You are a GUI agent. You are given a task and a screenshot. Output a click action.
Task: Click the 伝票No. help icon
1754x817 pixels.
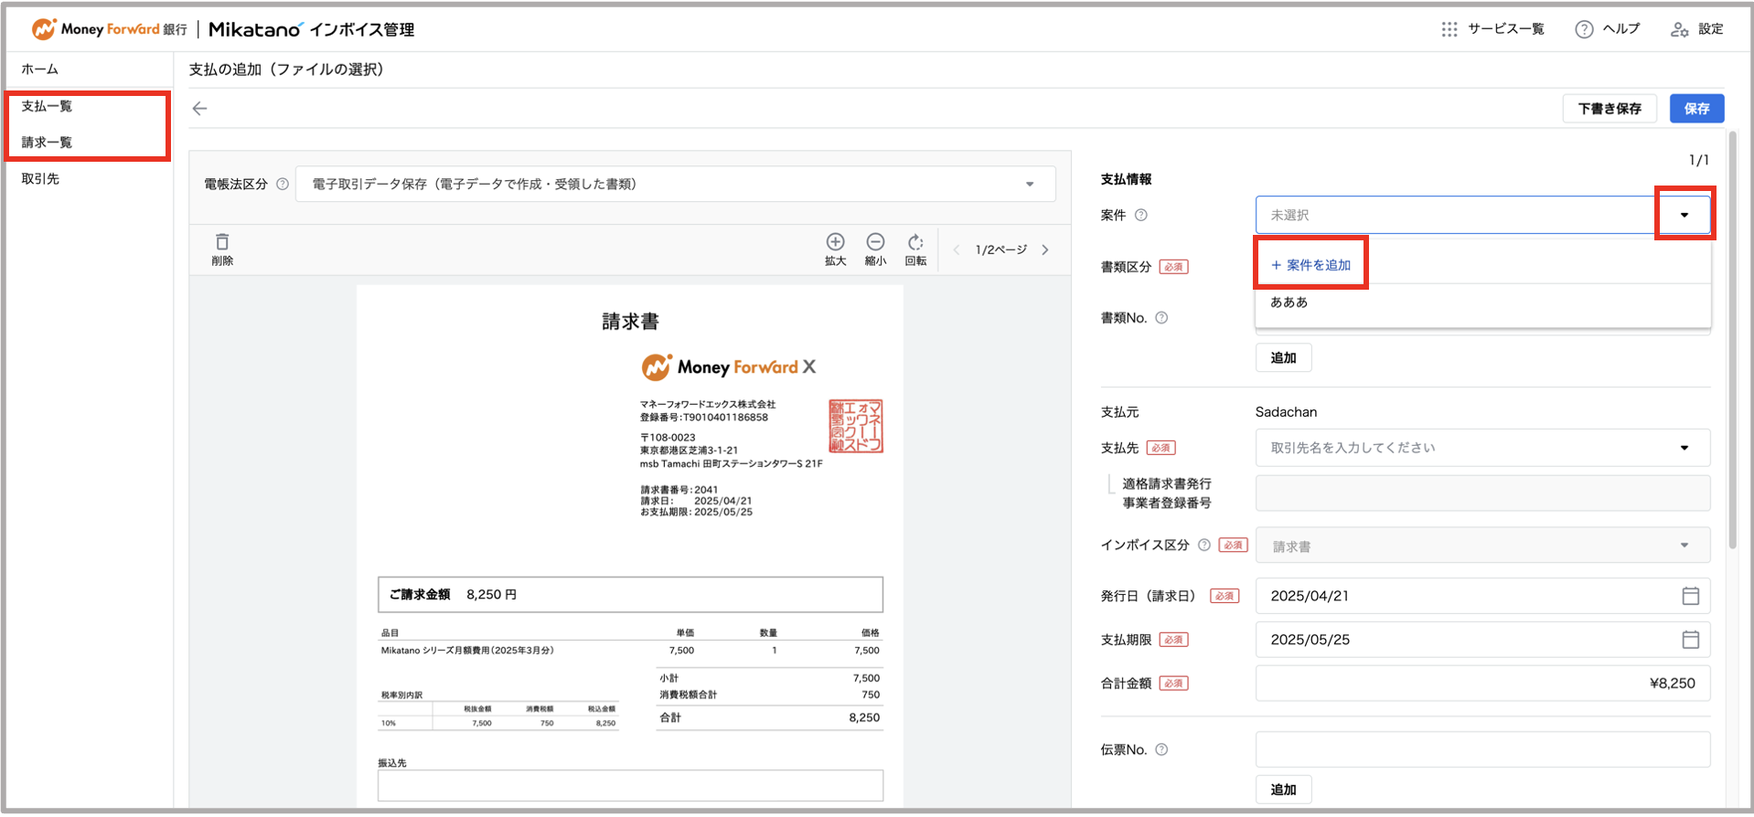tap(1161, 749)
